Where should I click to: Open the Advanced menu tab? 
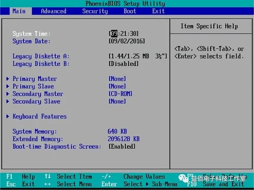[54, 11]
